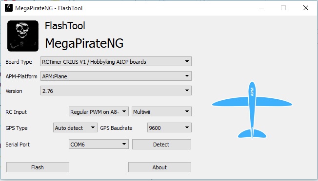This screenshot has width=318, height=181.
Task: Click the 'RC Input' label
Action: coord(16,112)
